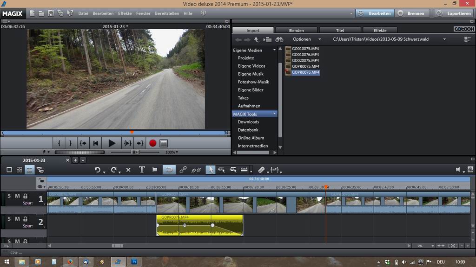Image resolution: width=476 pixels, height=267 pixels.
Task: Delete selected object with X icon
Action: 128,170
